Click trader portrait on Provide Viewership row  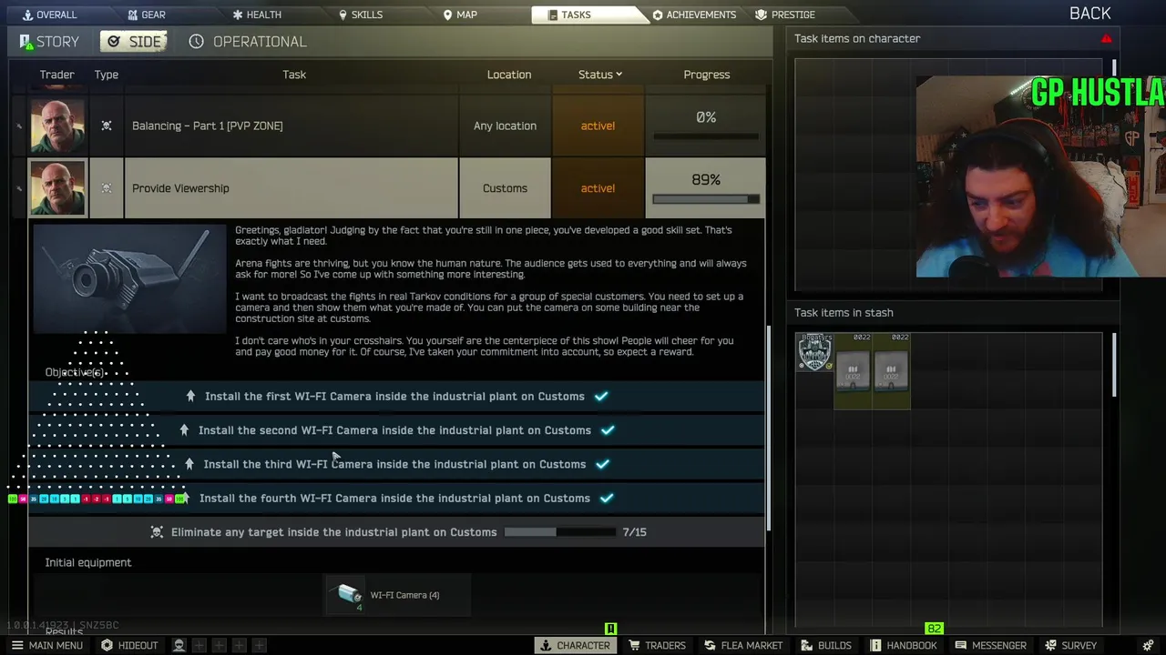pyautogui.click(x=57, y=188)
